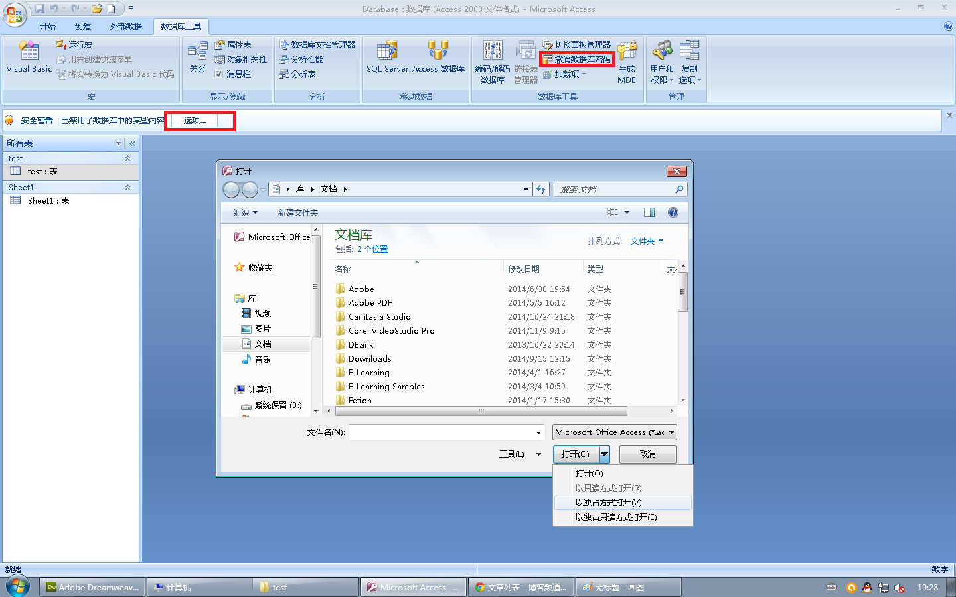Screen dimensions: 956x597
Task: Click Unset Database Password (撤消数据库密码)
Action: 576,59
